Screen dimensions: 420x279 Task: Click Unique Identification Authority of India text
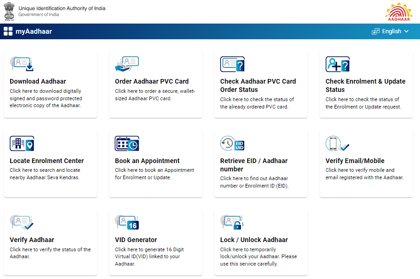[62, 8]
